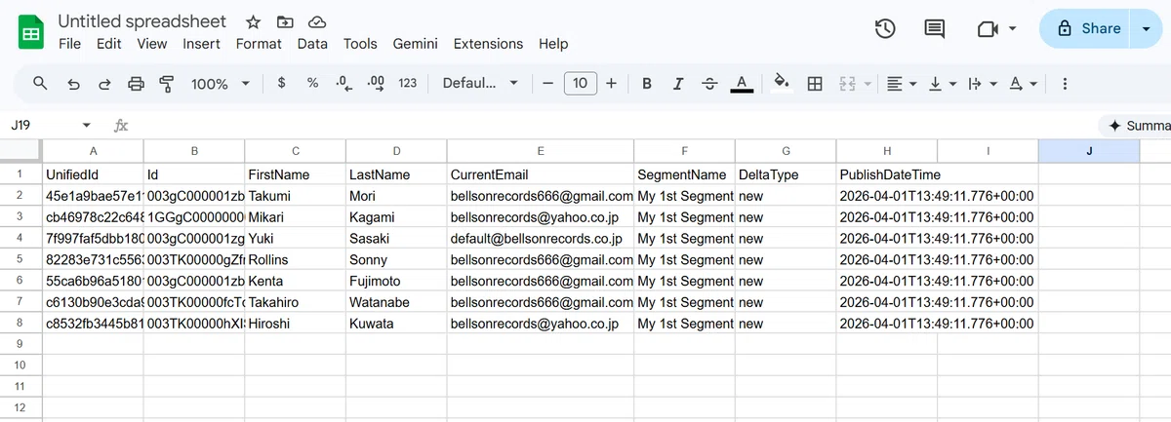Format as currency dollar sign
The width and height of the screenshot is (1171, 422).
282,83
